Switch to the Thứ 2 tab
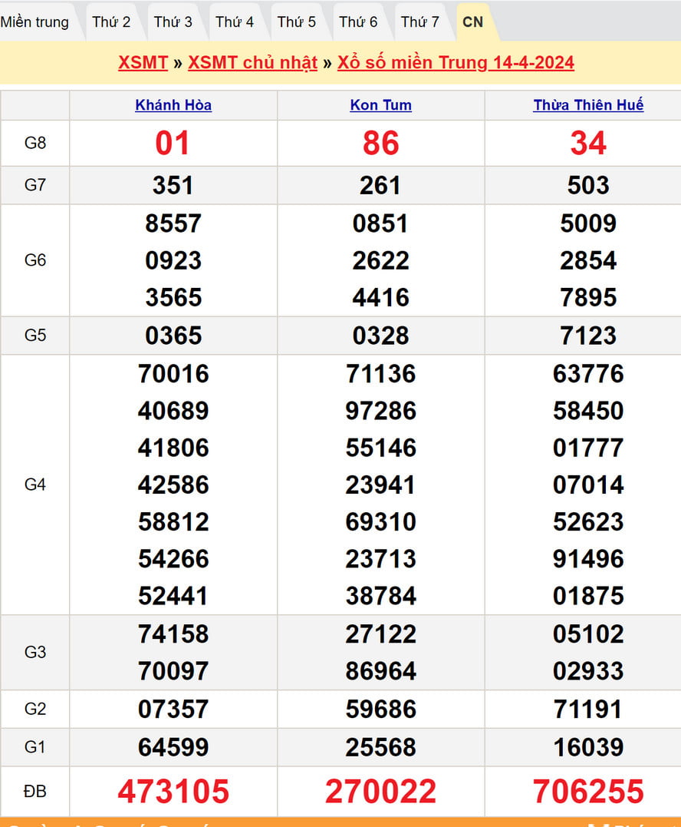The image size is (681, 827). (x=111, y=22)
